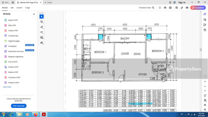
Task: Launch Internet Explorer from the taskbar
Action: point(12,114)
